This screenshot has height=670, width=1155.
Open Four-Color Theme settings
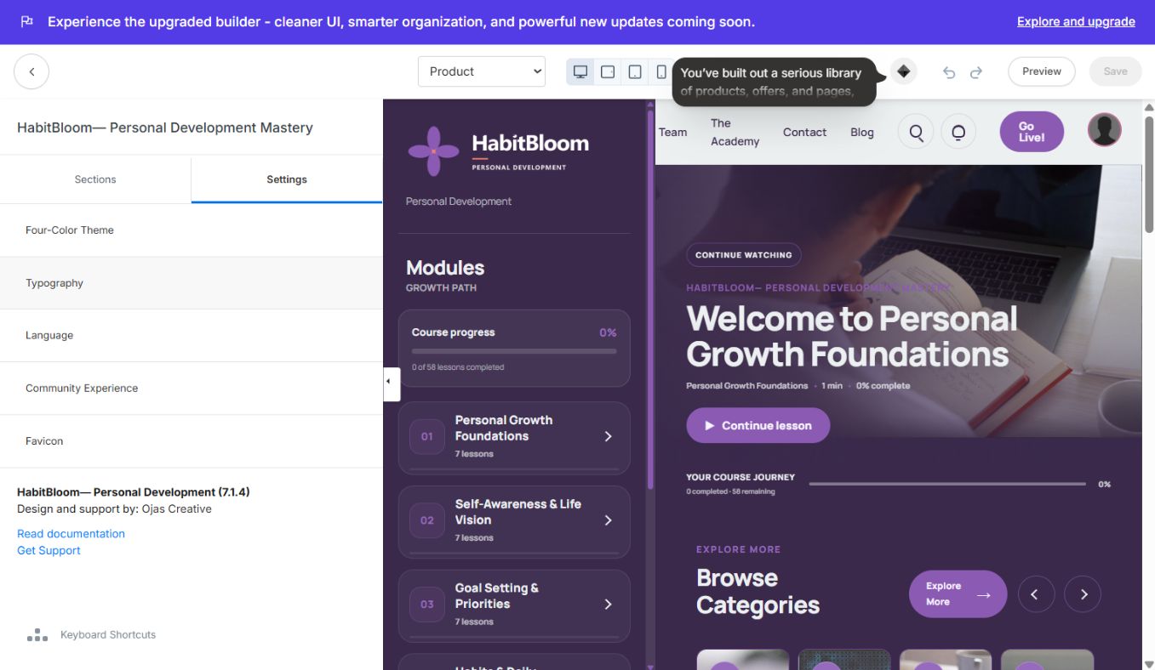coord(192,230)
